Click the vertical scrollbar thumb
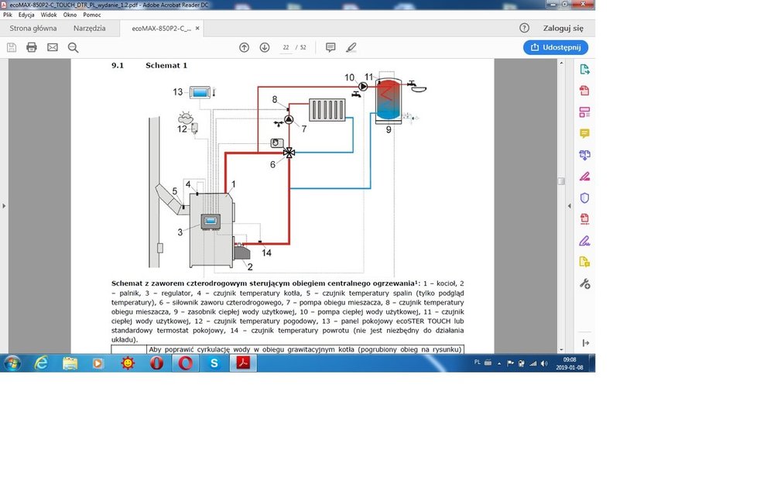This screenshot has height=484, width=774. click(x=562, y=180)
